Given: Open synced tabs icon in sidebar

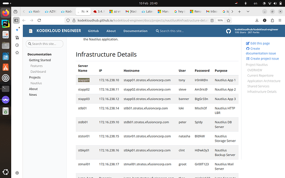Looking at the screenshot, I should (17, 38).
